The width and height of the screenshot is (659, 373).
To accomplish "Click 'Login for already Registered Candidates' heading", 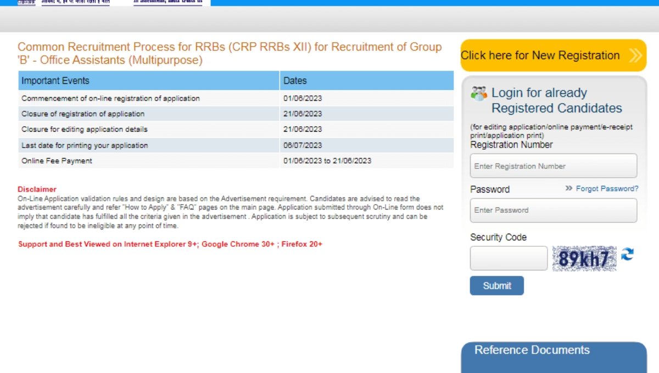I will point(557,100).
